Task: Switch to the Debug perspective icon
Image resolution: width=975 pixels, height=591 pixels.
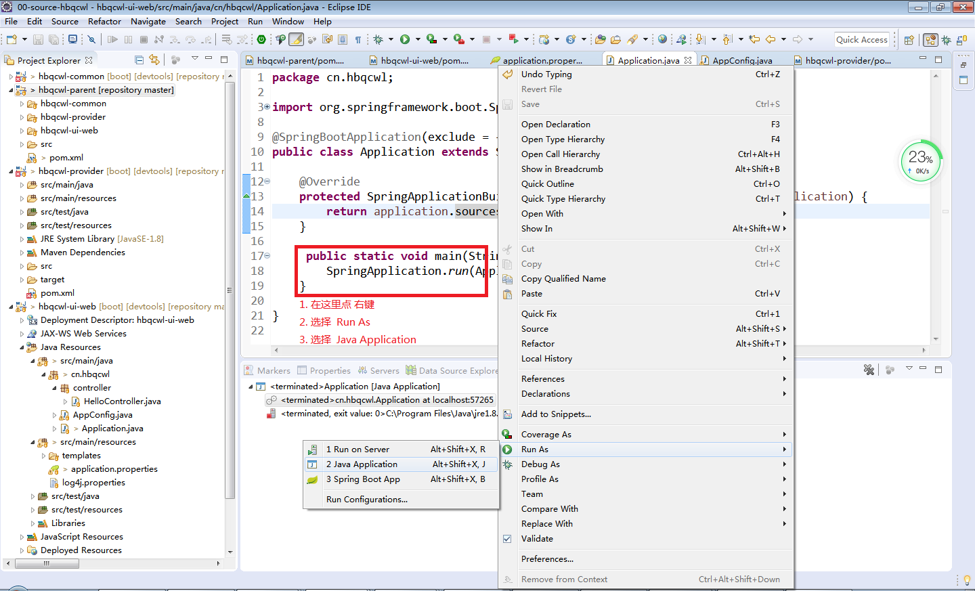Action: coord(946,40)
